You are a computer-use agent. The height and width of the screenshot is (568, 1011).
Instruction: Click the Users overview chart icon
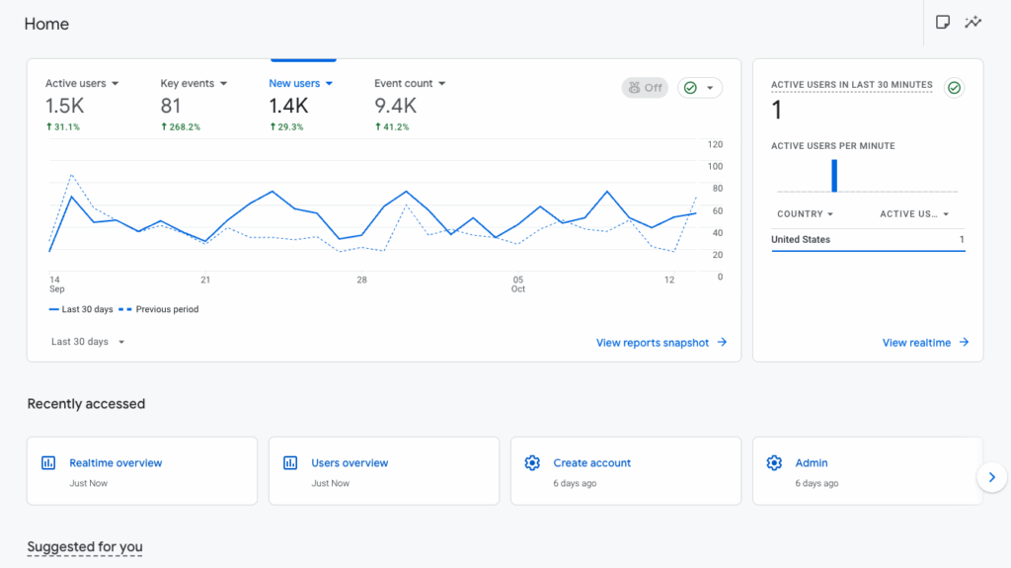click(x=290, y=462)
